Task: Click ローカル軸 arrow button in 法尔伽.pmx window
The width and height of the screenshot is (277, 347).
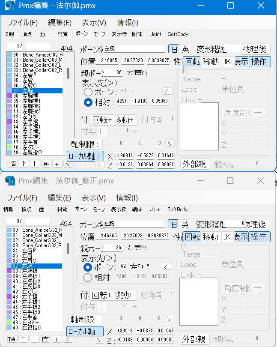Action: [100, 165]
